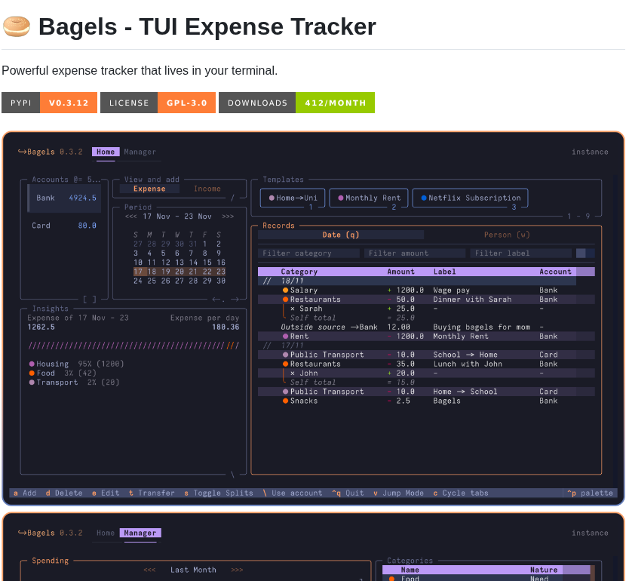
Task: Select the 17/11 date group row
Action: 417,346
